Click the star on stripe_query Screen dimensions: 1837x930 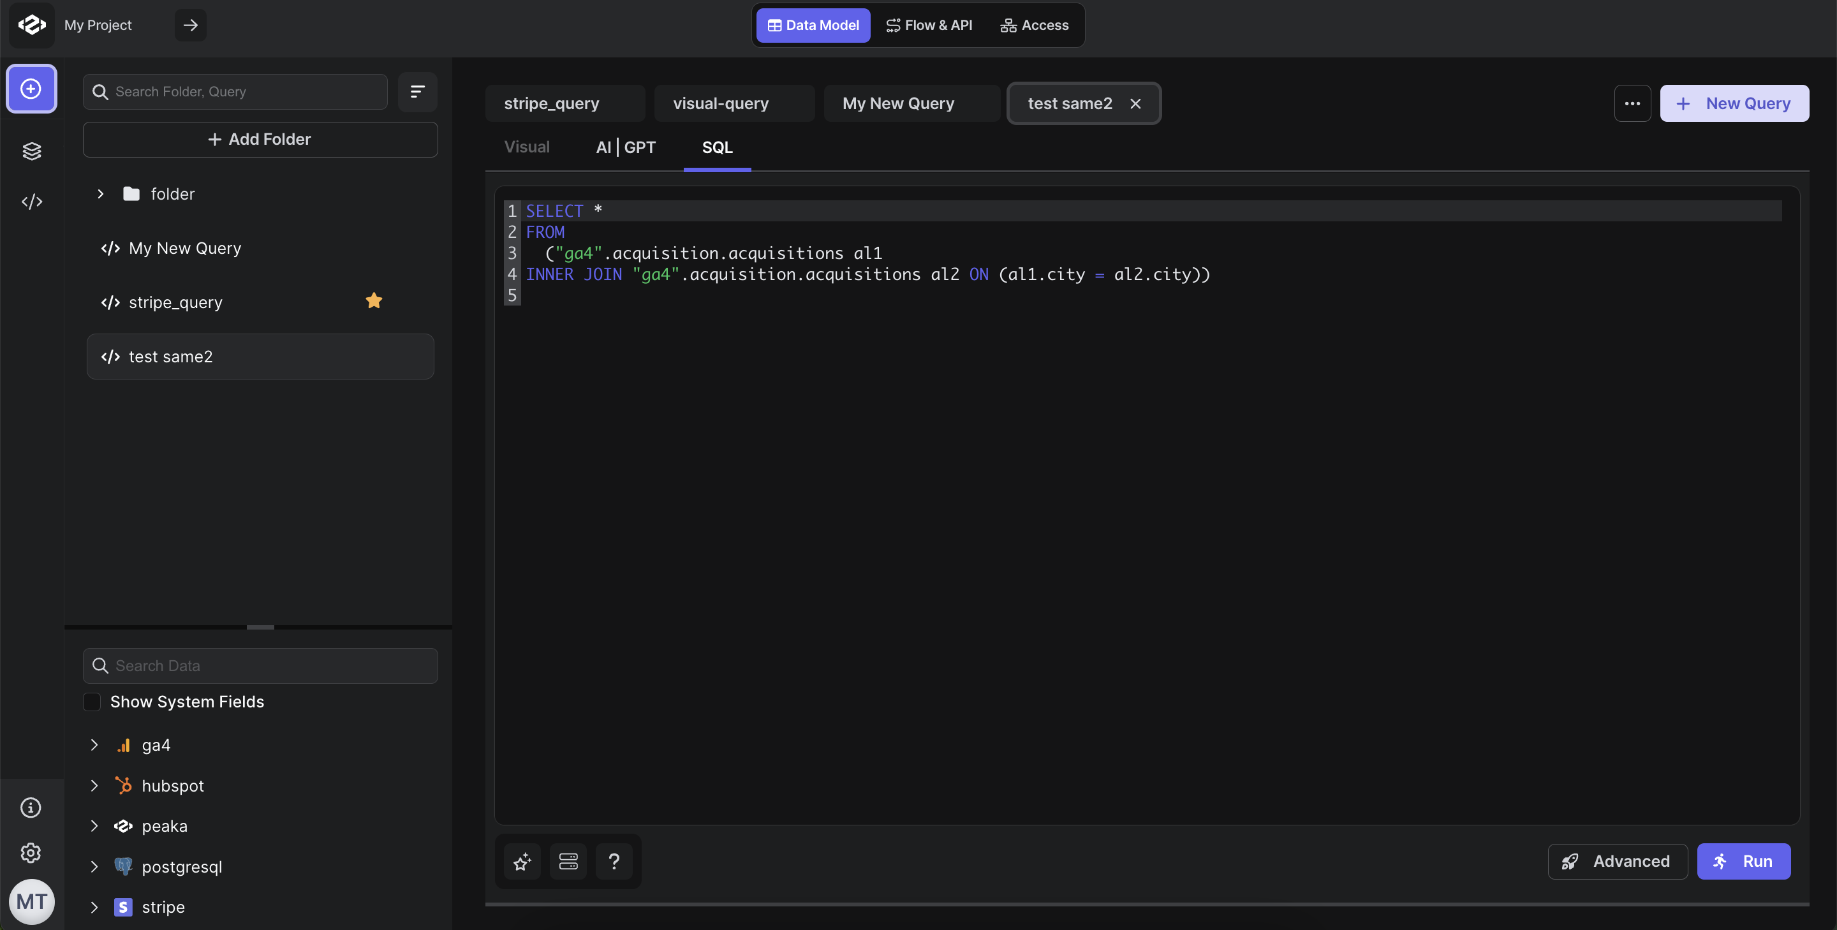point(374,301)
